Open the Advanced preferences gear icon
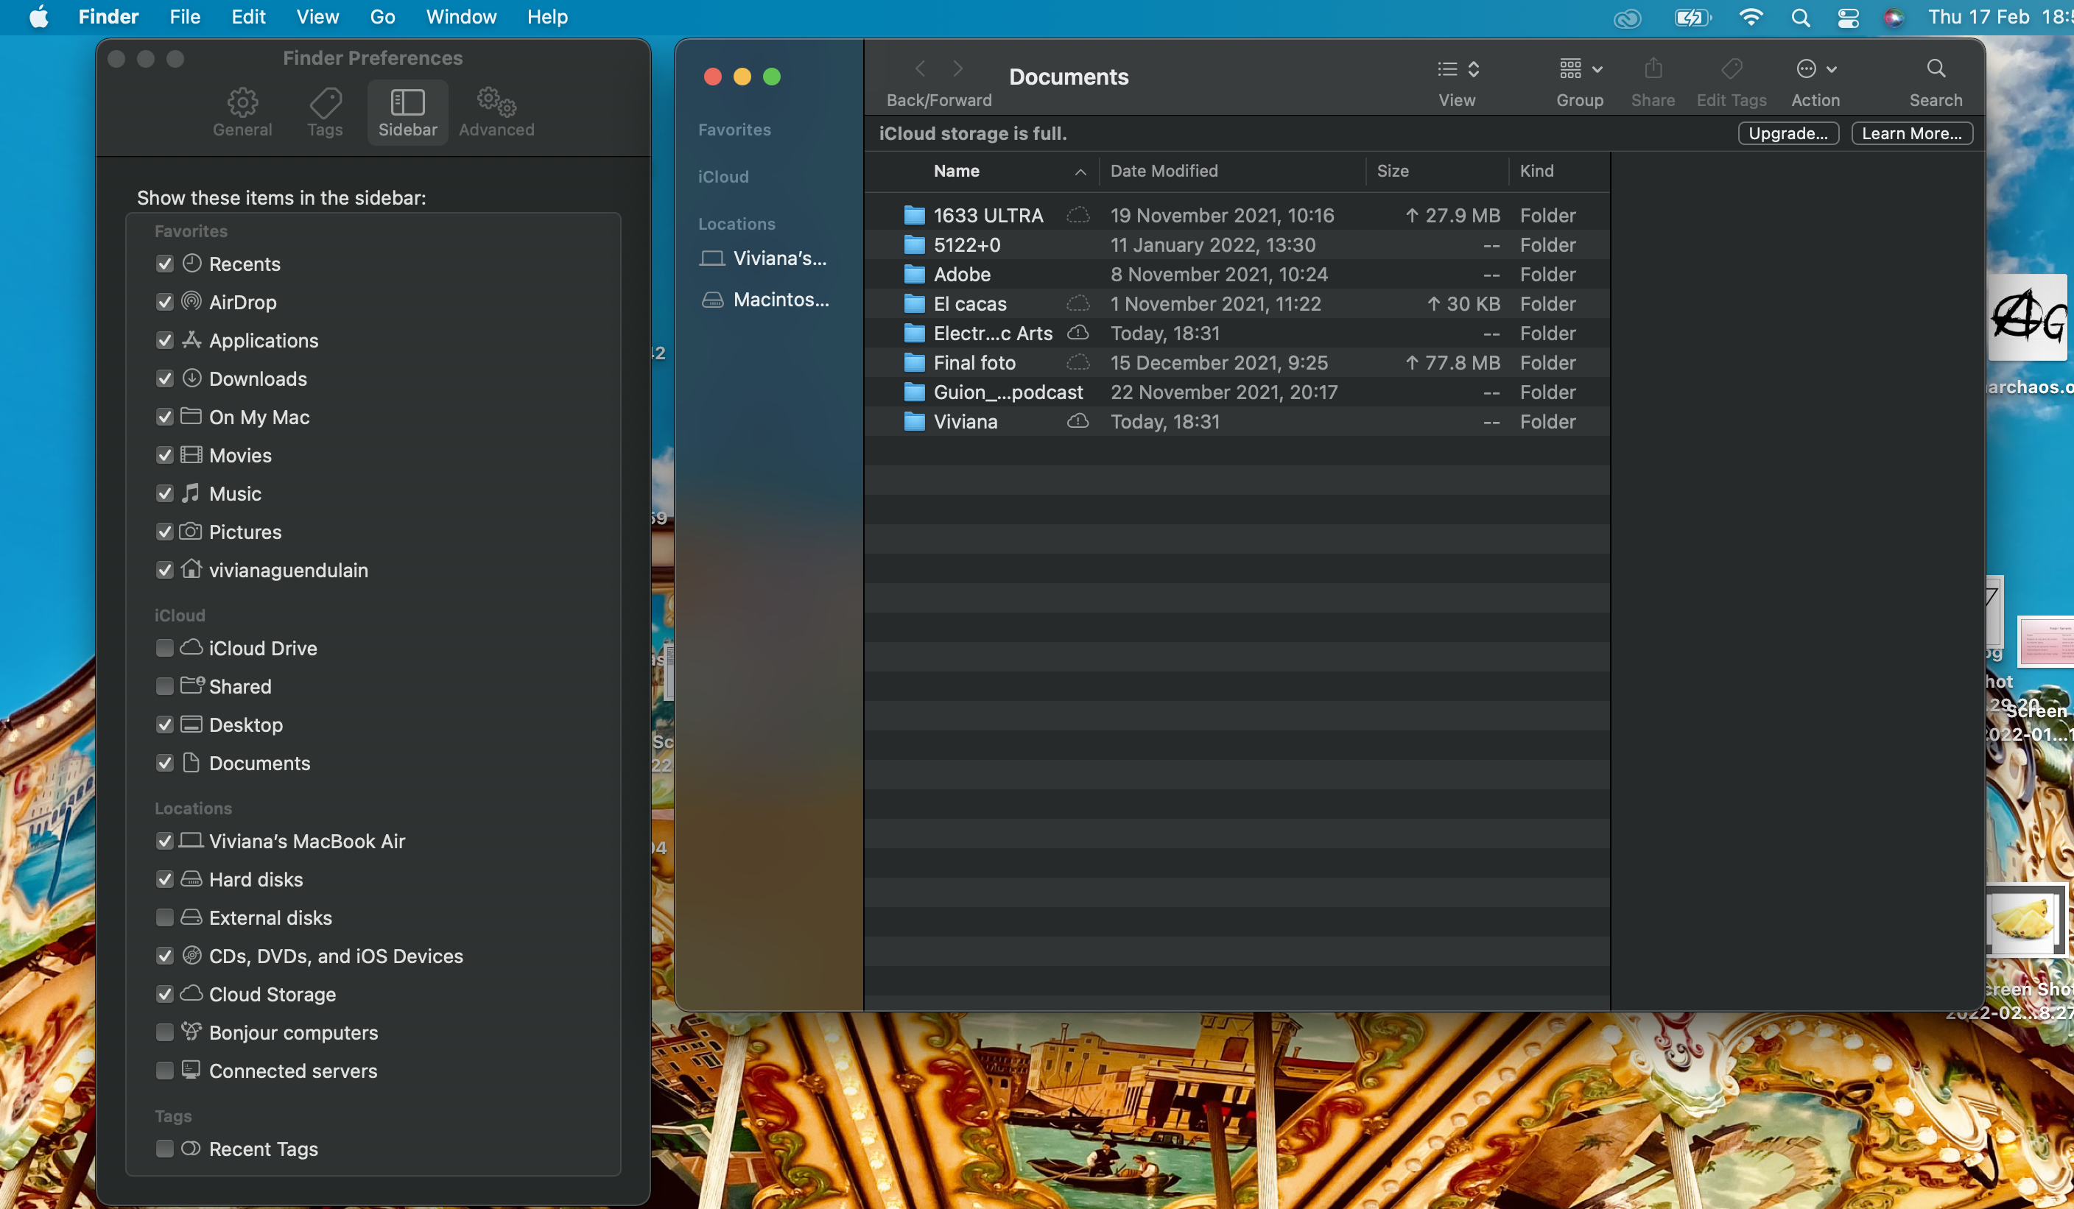Screen dimensions: 2074x1209 496,104
